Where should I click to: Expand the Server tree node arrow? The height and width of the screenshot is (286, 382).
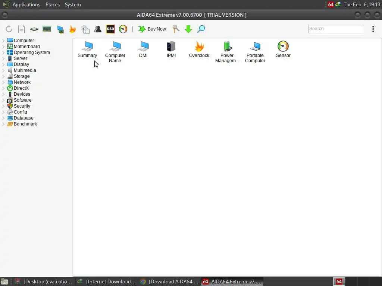tap(3, 58)
